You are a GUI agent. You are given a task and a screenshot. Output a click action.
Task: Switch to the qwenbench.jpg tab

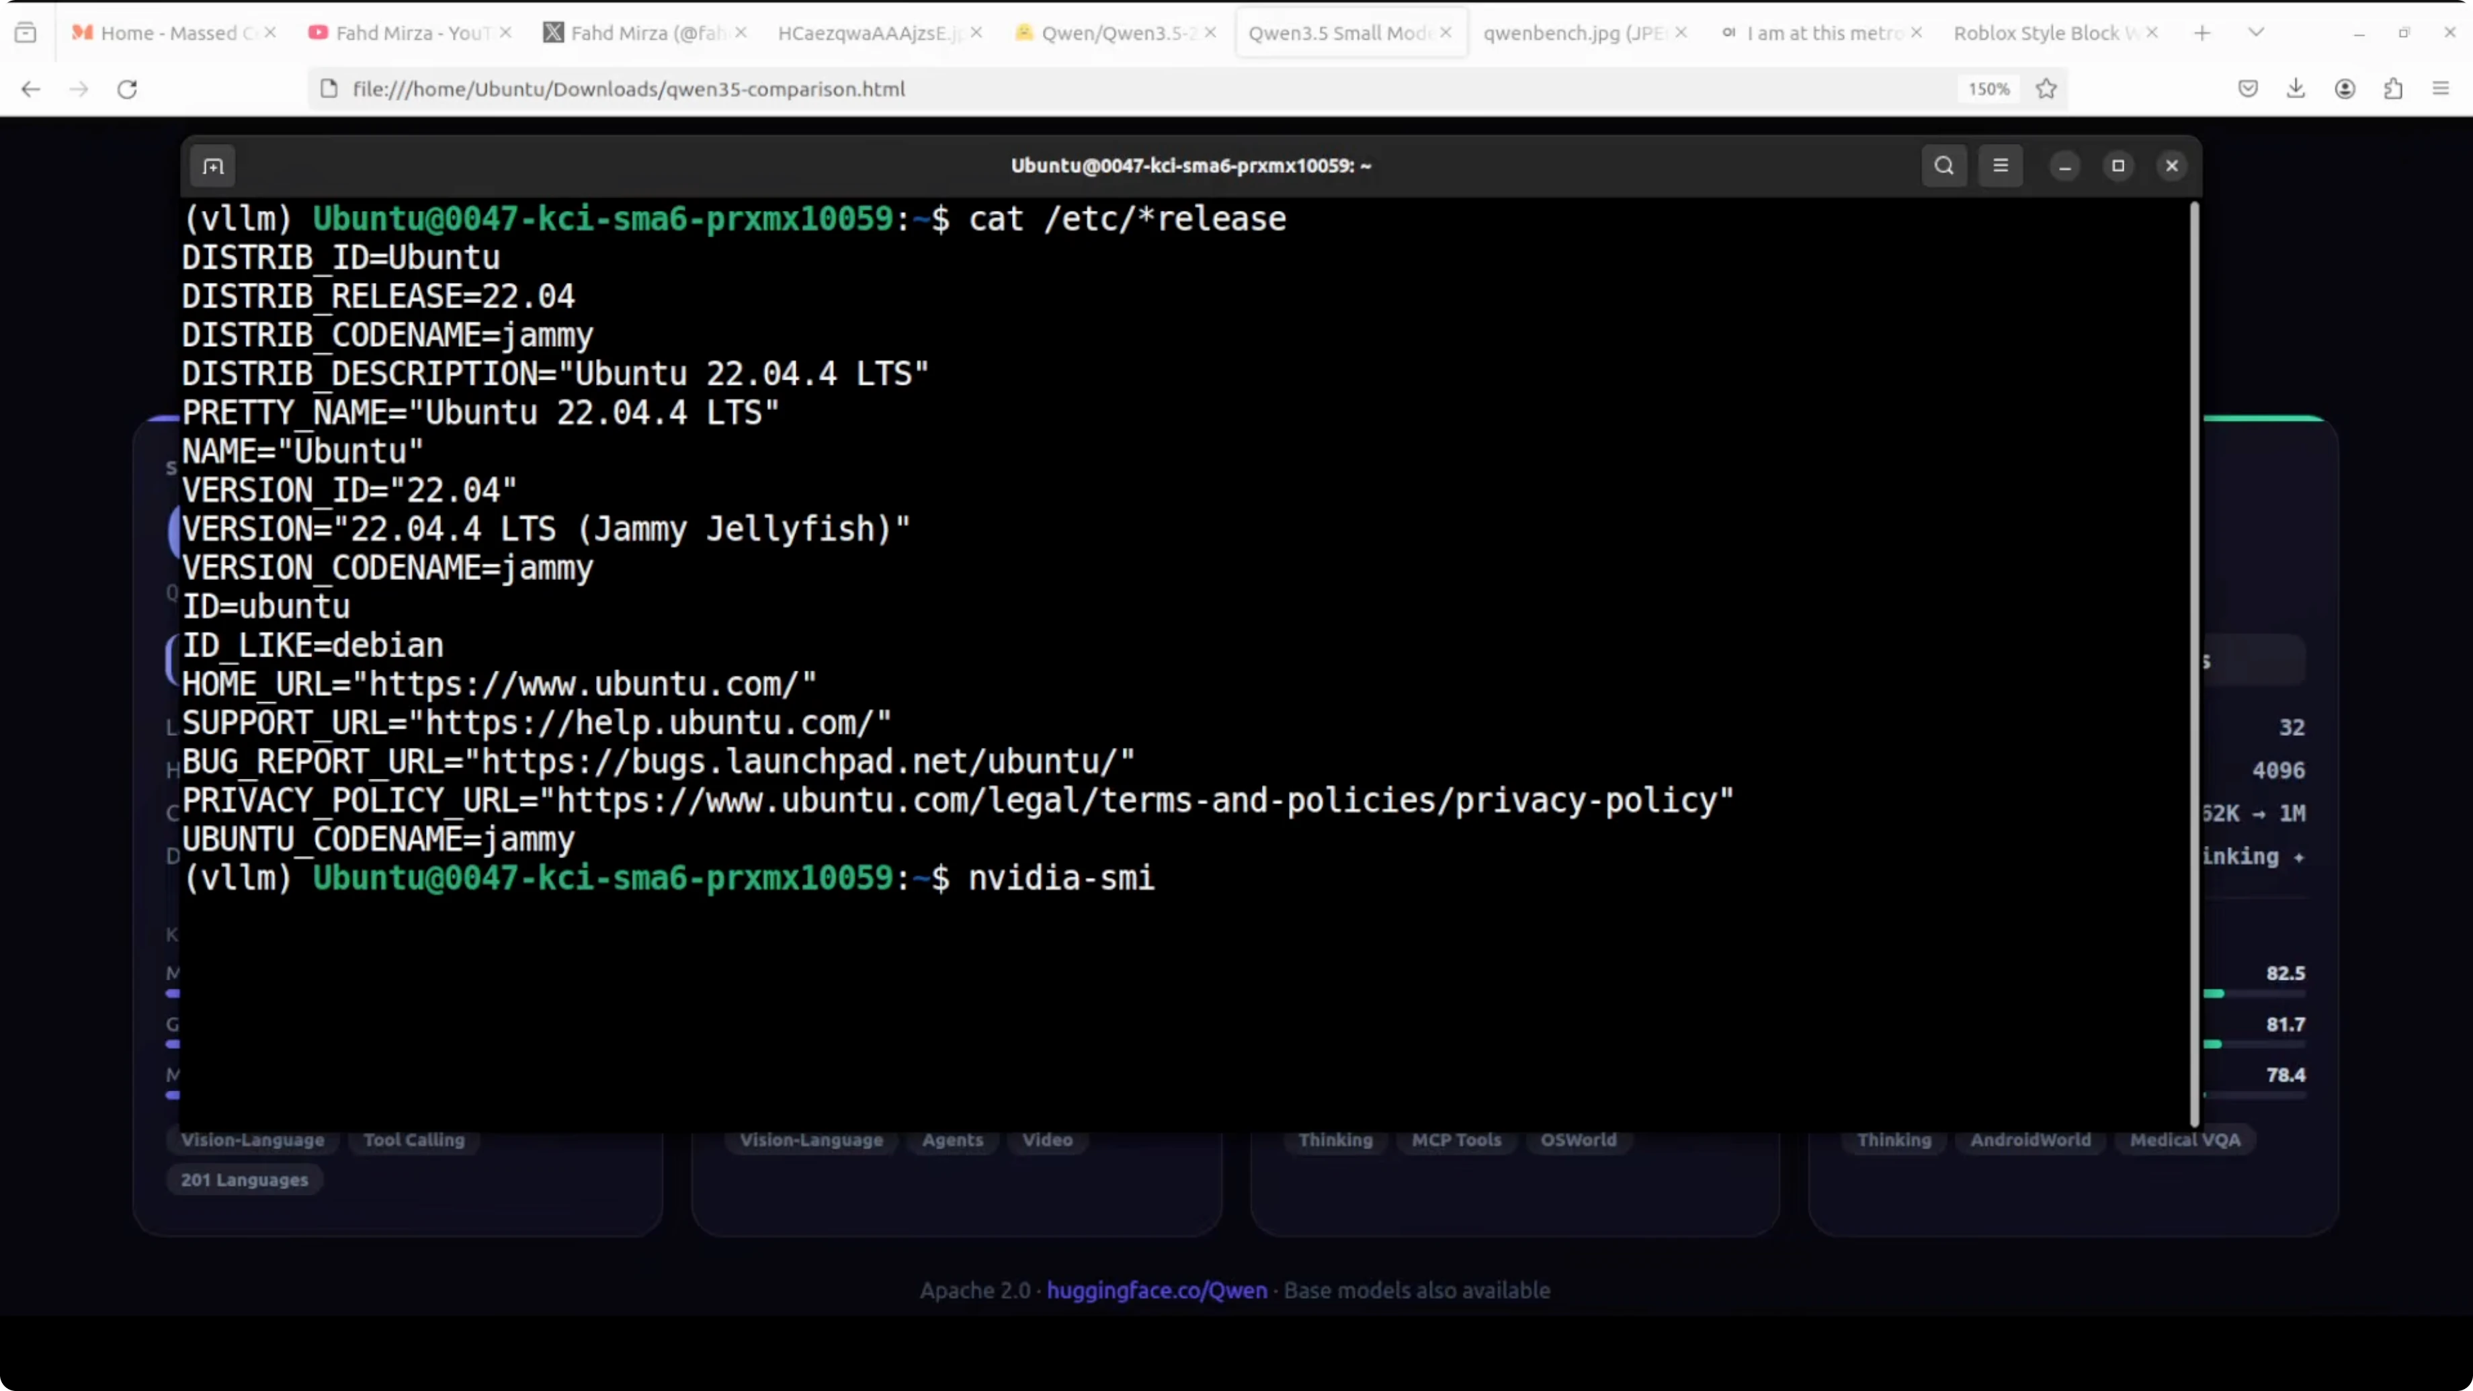click(x=1573, y=33)
